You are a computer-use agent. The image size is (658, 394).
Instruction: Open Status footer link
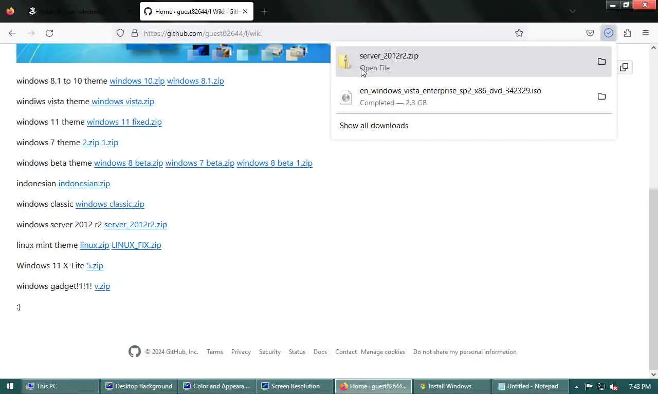point(297,352)
